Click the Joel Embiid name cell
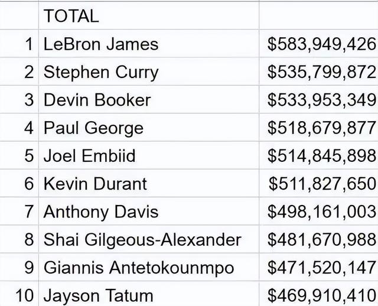This screenshot has height=306, width=378. click(x=149, y=155)
